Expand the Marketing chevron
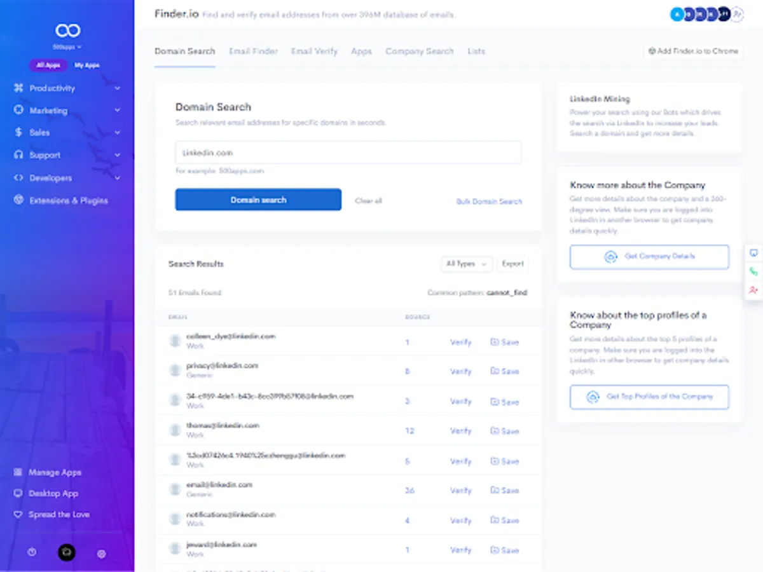Viewport: 763px width, 572px height. pos(118,110)
